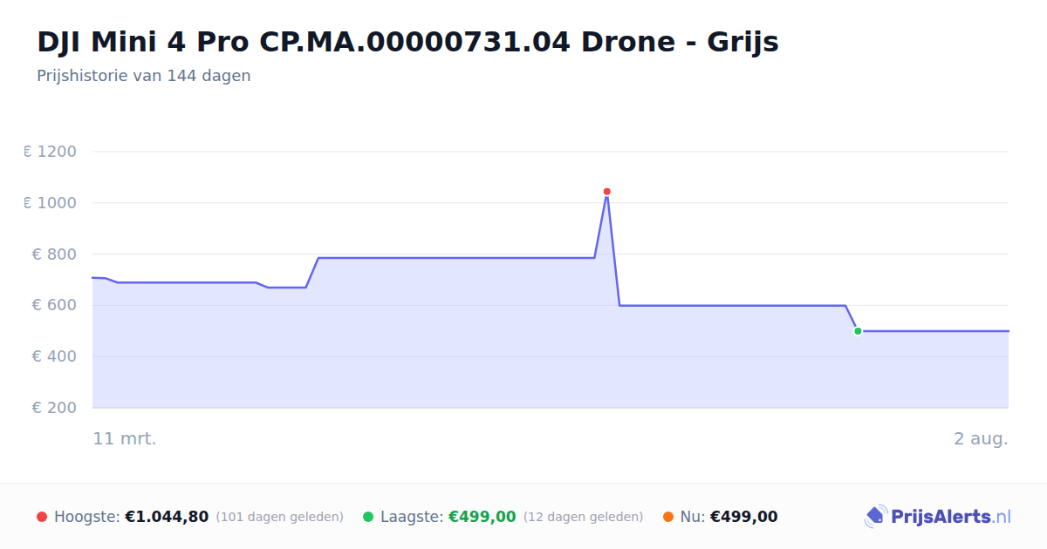This screenshot has height=549, width=1047.
Task: Click the PrijsAlerts.nl price-tag logo icon
Action: tap(875, 517)
